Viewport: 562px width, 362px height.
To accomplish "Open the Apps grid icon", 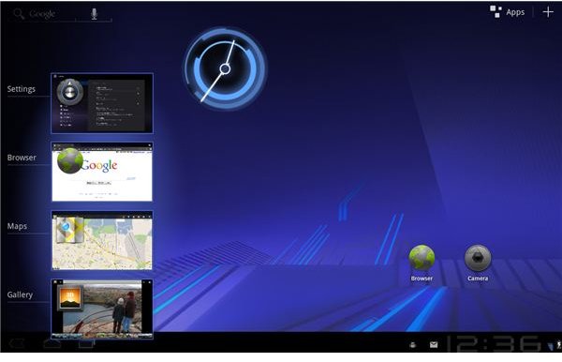I will click(495, 12).
